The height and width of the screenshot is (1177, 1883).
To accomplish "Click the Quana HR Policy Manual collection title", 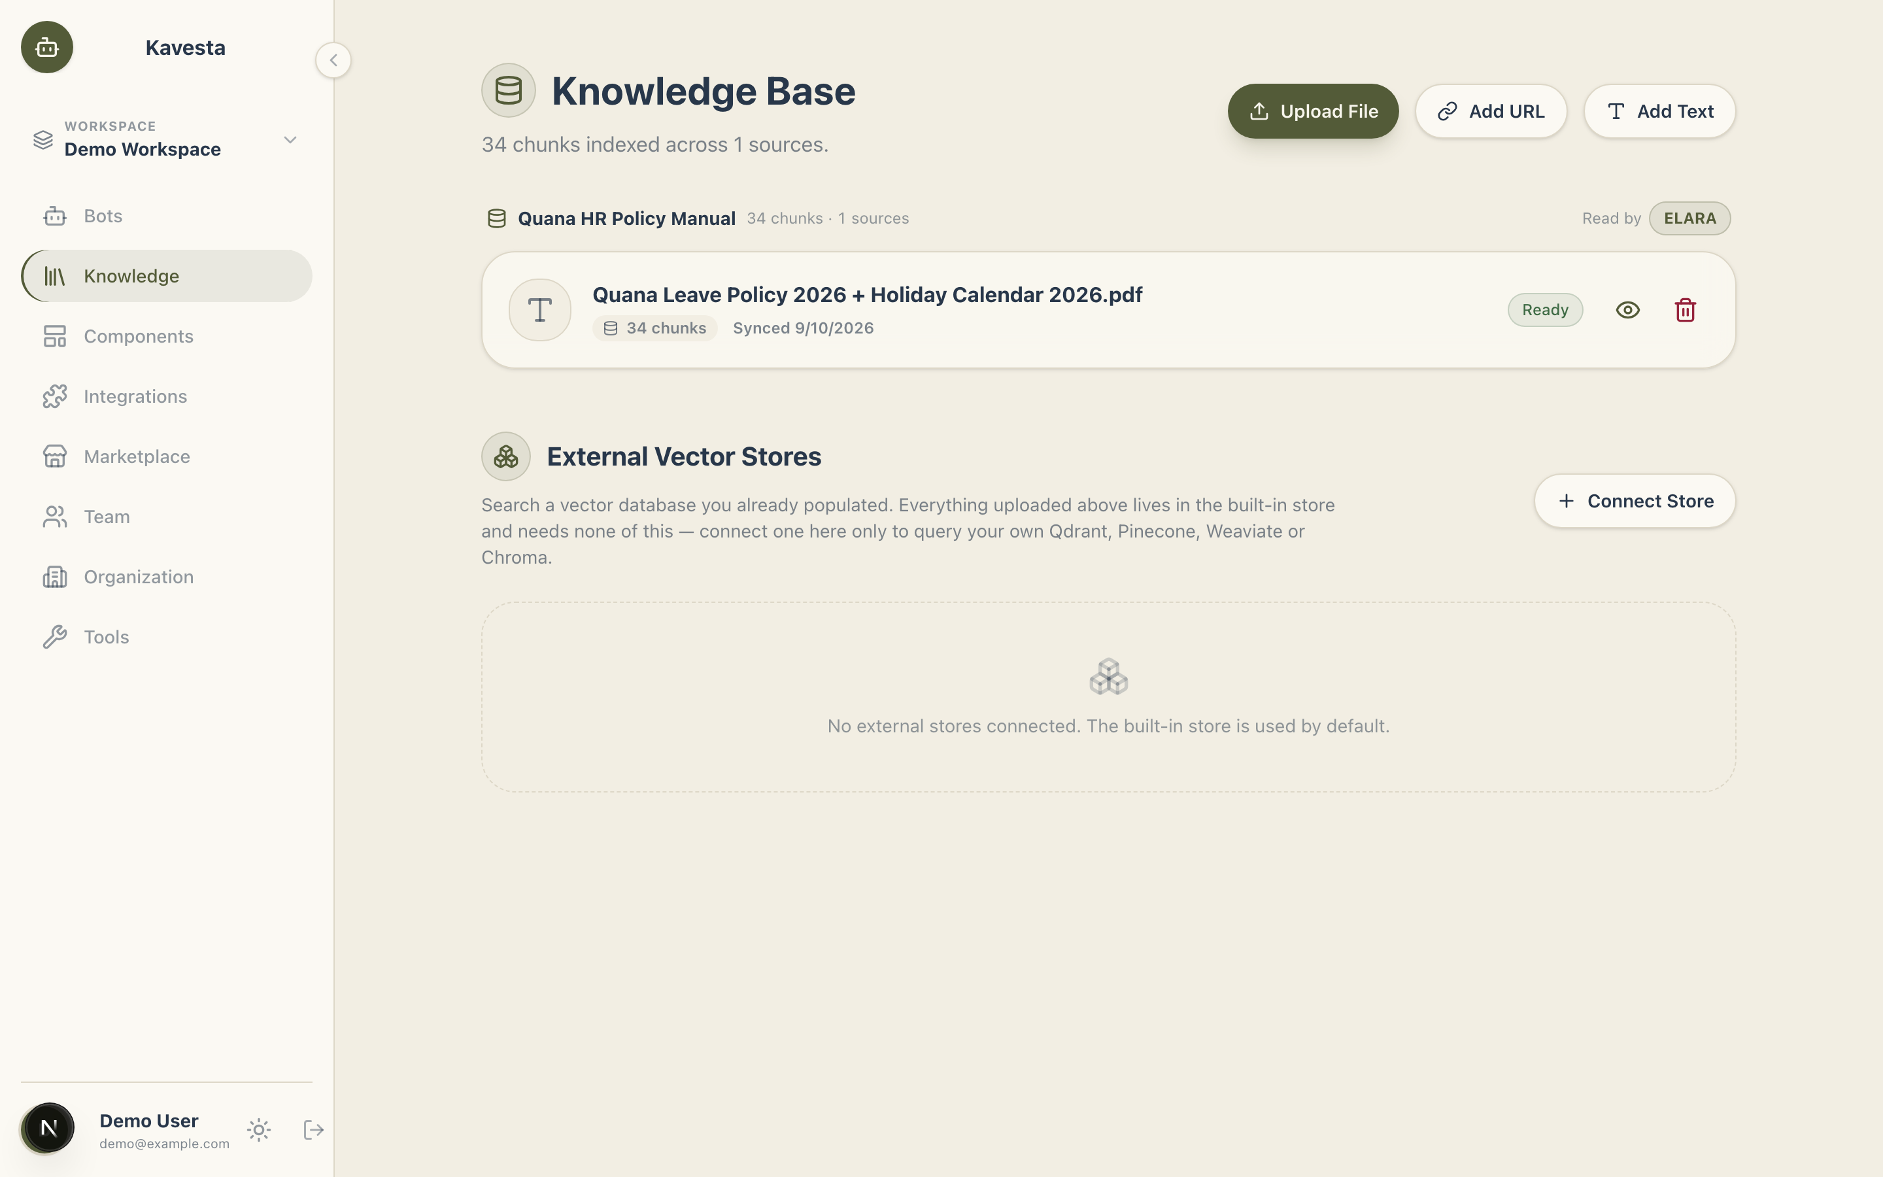I will [626, 219].
